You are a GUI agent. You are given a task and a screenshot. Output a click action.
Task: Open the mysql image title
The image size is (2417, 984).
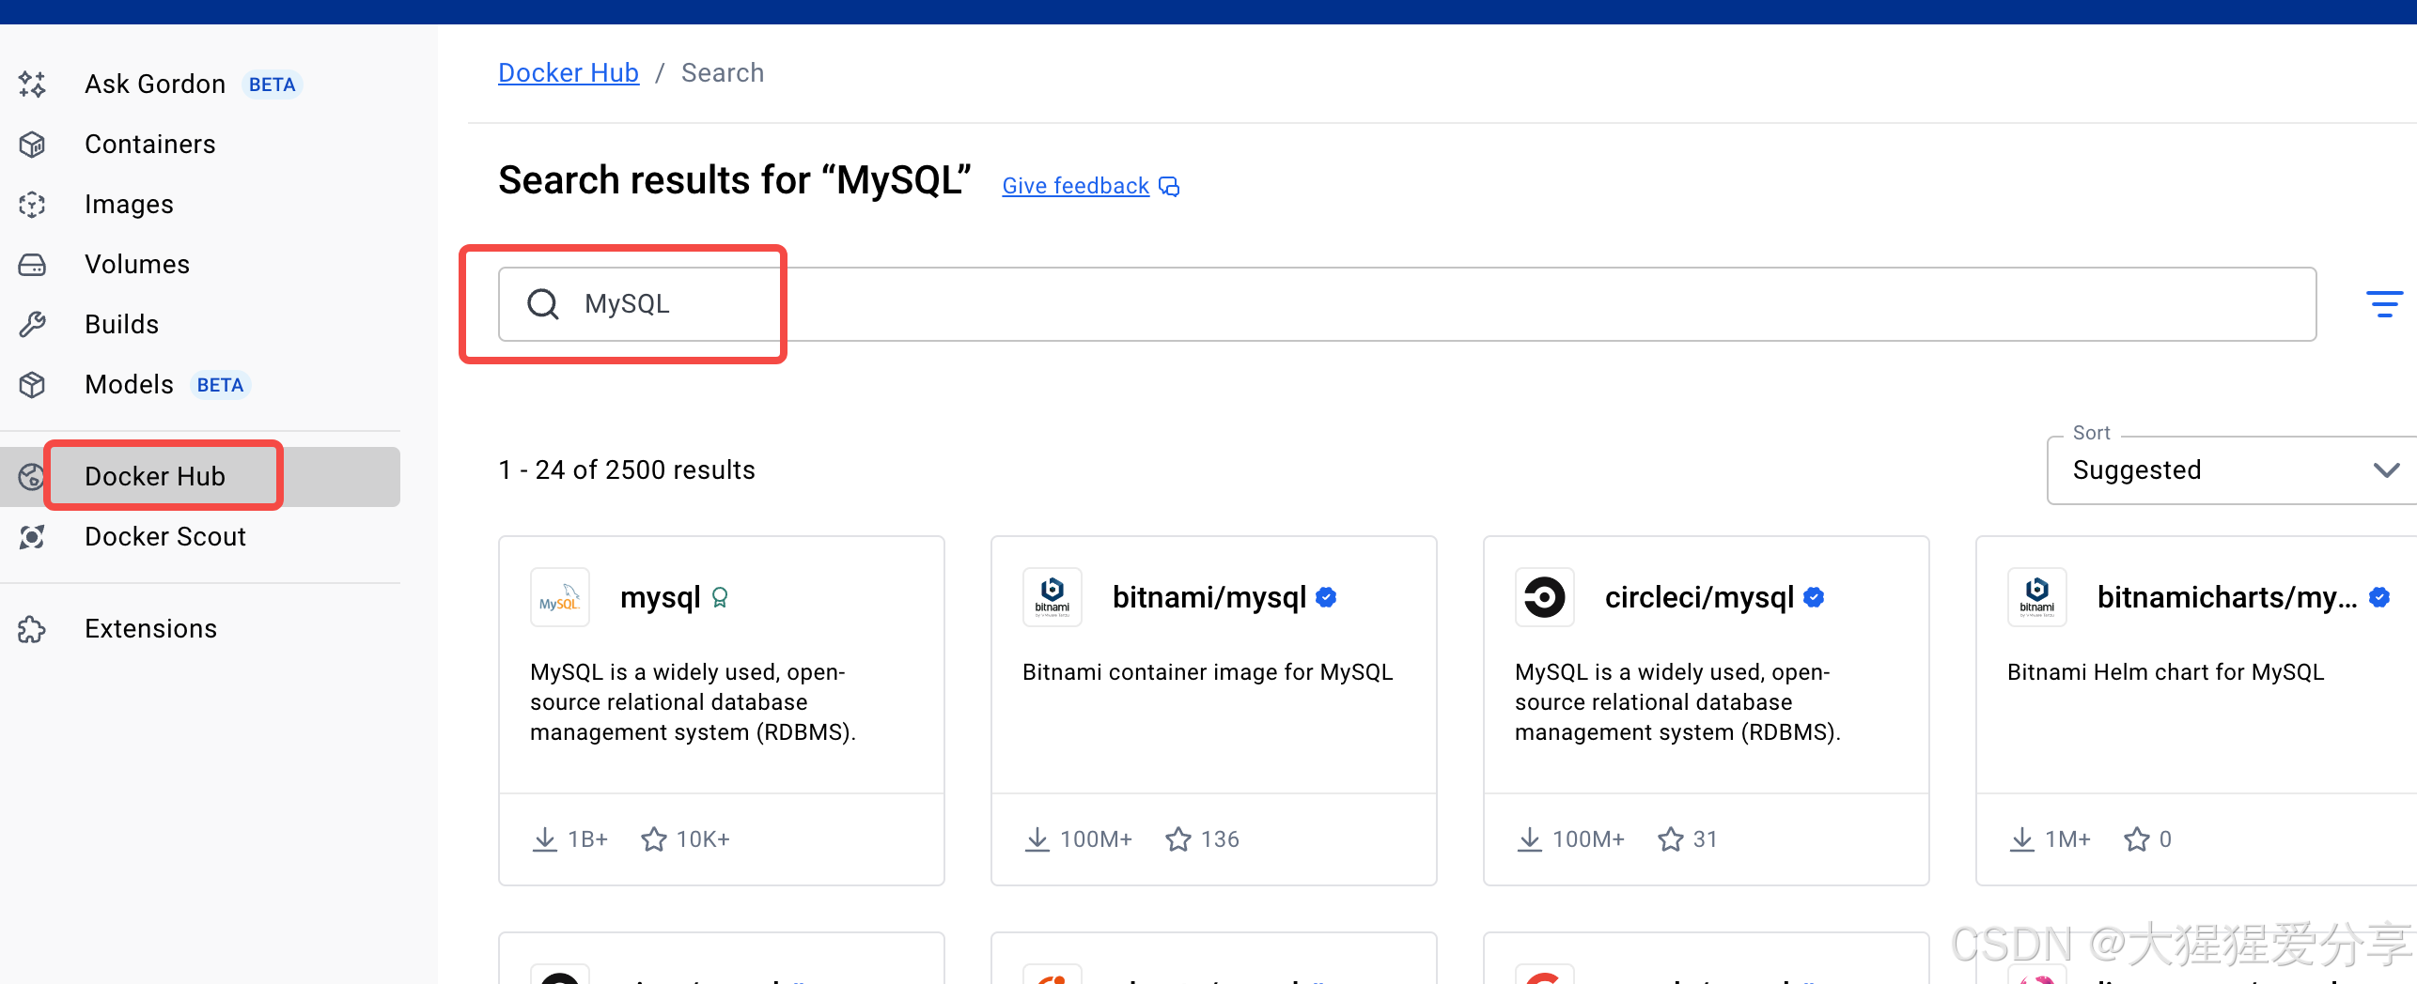tap(661, 597)
